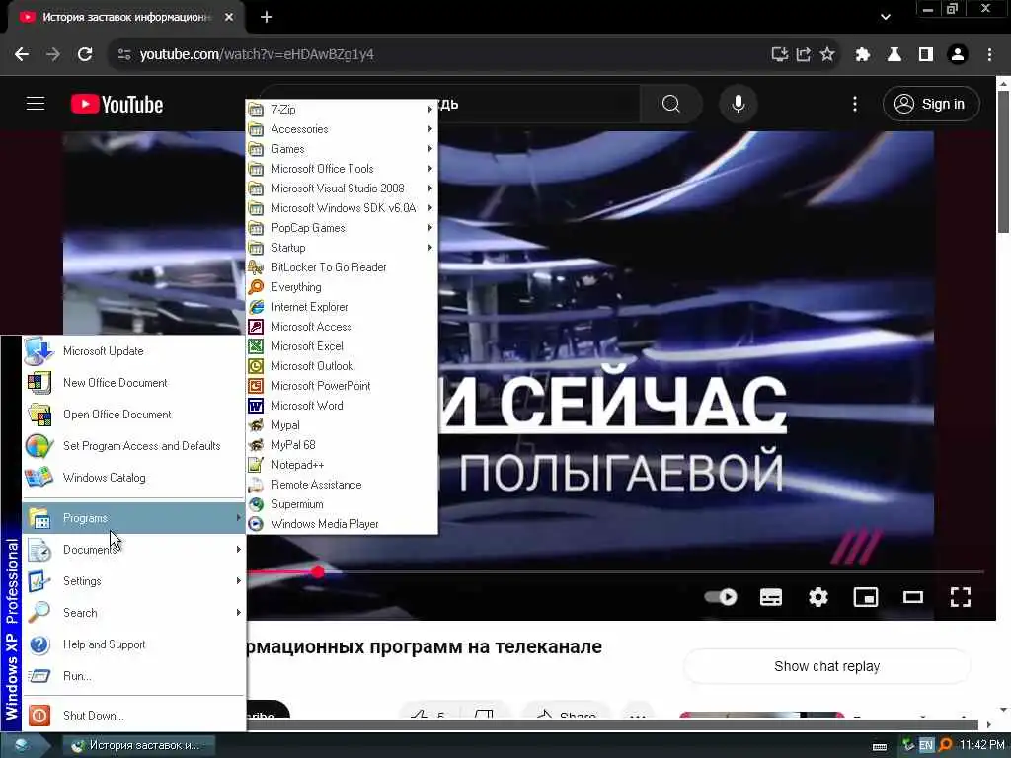Launch Microsoft Excel
This screenshot has width=1011, height=758.
[342, 346]
